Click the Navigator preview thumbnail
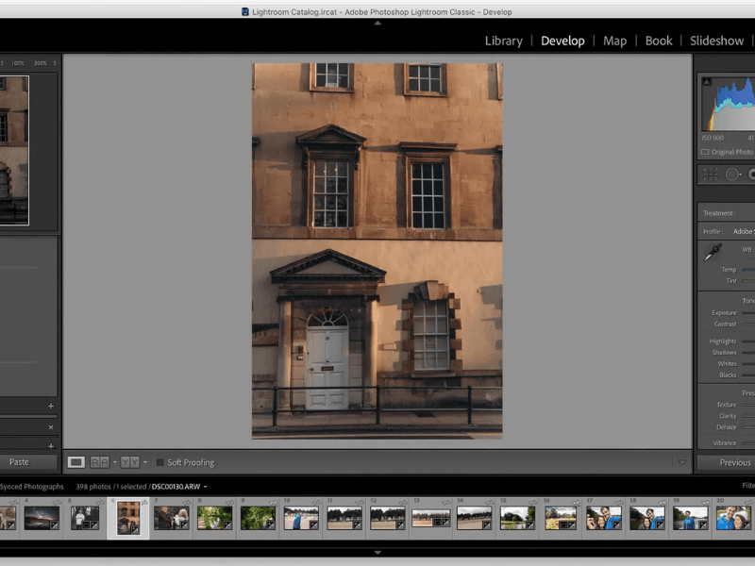This screenshot has height=566, width=755. click(x=14, y=150)
